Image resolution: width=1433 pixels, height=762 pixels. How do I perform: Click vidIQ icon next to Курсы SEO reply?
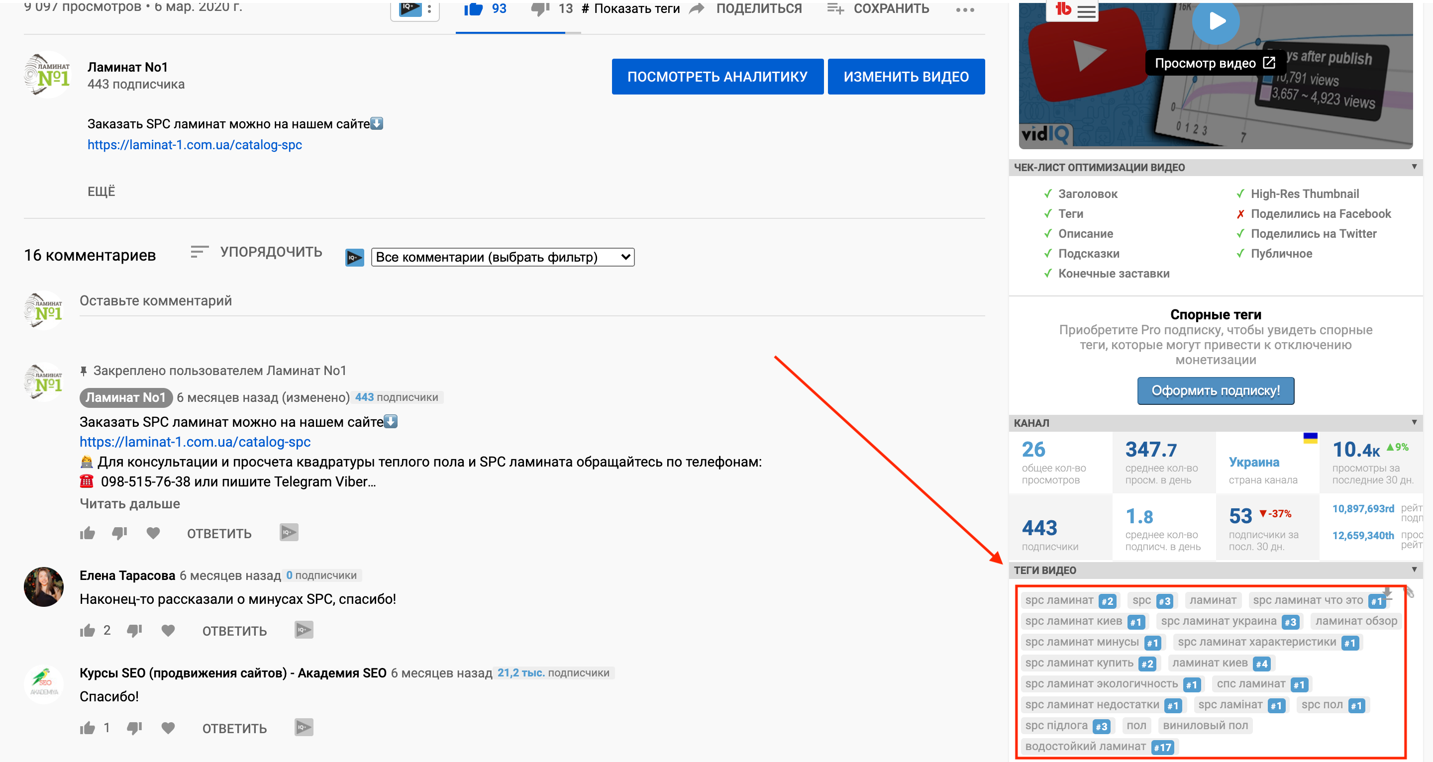click(x=304, y=728)
